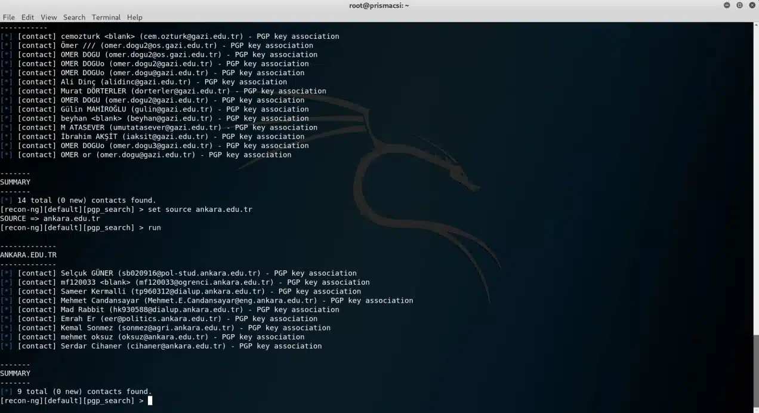Screen dimensions: 759x413
Task: Click the window title root@prismacsi
Action: coord(379,5)
